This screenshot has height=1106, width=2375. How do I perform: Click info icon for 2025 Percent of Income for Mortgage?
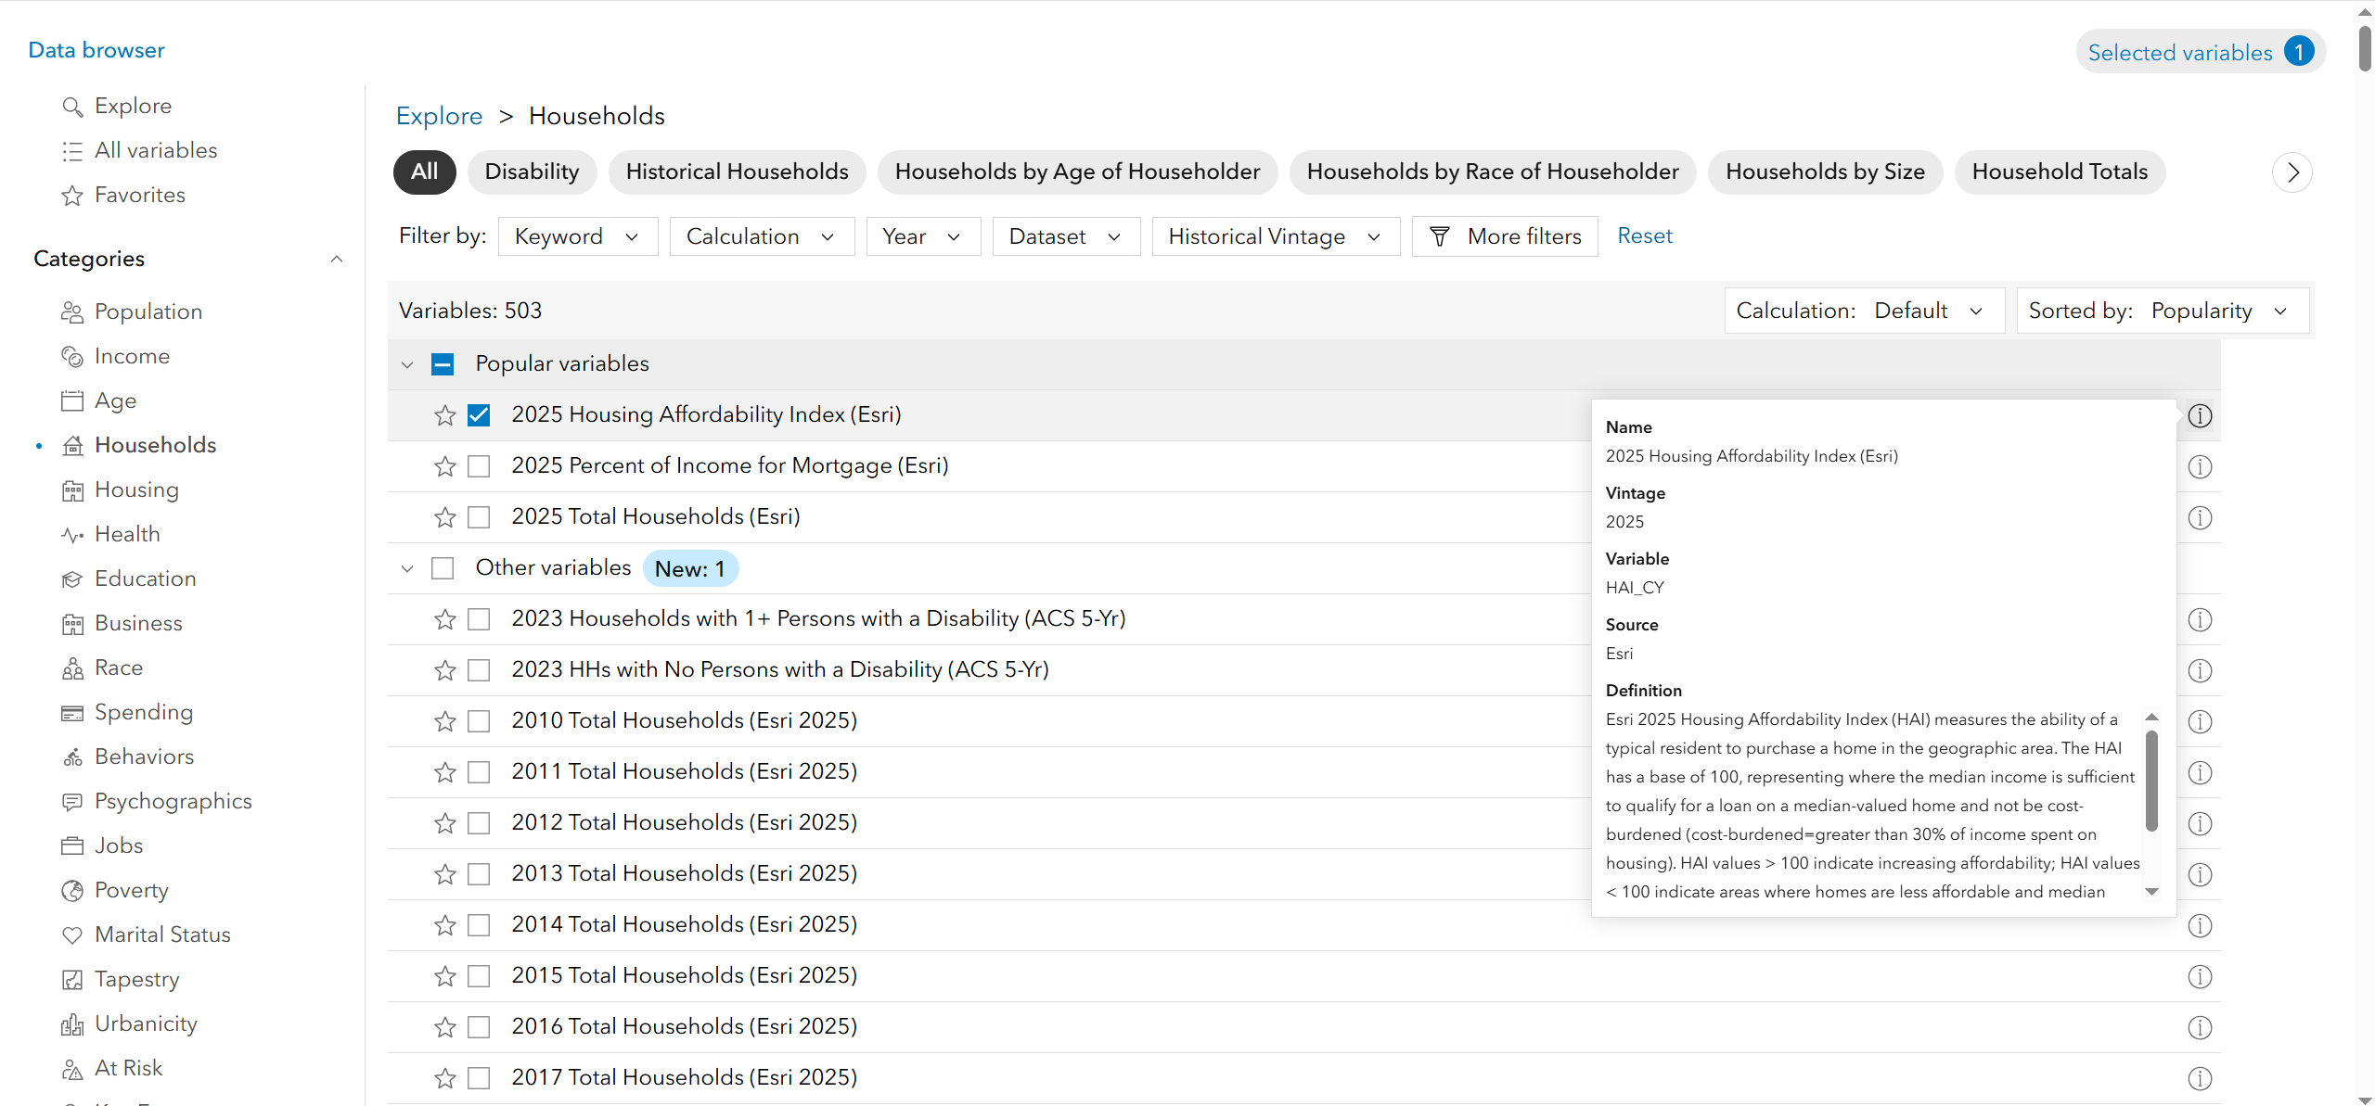(x=2200, y=466)
